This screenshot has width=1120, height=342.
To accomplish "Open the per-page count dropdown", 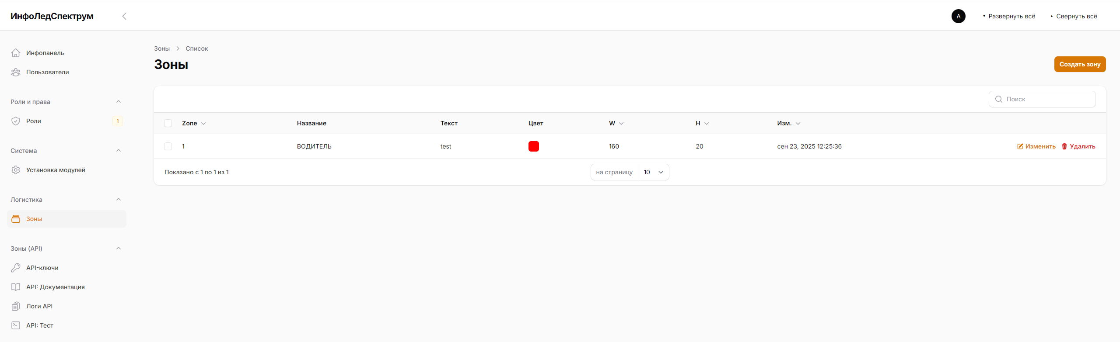I will tap(653, 172).
